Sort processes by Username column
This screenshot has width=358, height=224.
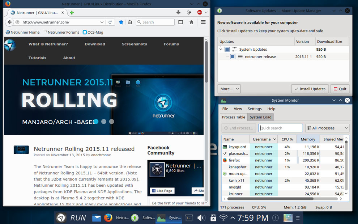(264, 139)
